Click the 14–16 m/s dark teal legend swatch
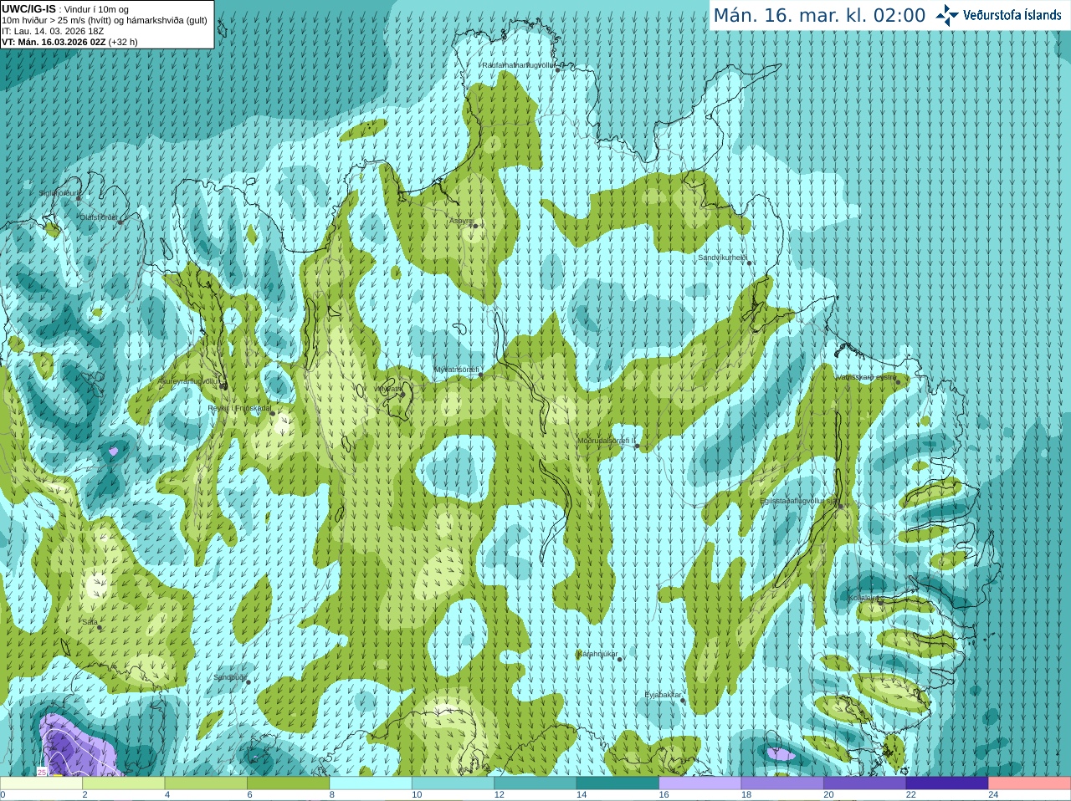1071x801 pixels. (x=618, y=783)
